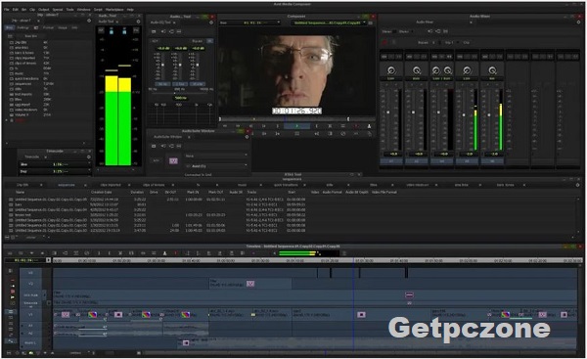The height and width of the screenshot is (359, 587).
Task: Open the Dur row dropdown in Timecode window
Action: pyautogui.click(x=56, y=171)
